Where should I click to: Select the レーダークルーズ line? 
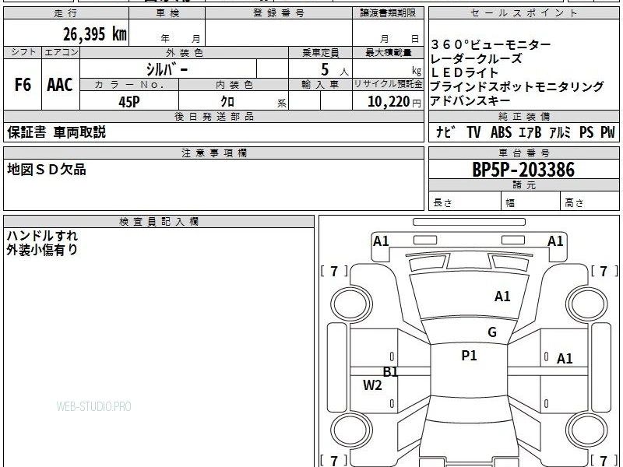point(476,59)
